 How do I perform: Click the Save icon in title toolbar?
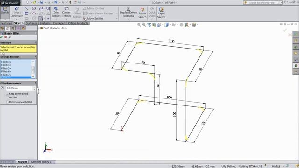[42, 2]
